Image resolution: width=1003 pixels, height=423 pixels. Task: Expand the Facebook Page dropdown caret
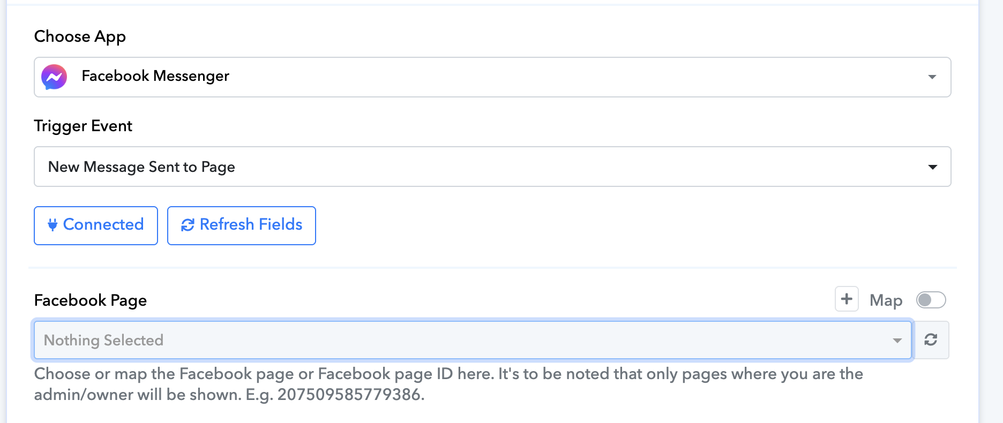[897, 341]
